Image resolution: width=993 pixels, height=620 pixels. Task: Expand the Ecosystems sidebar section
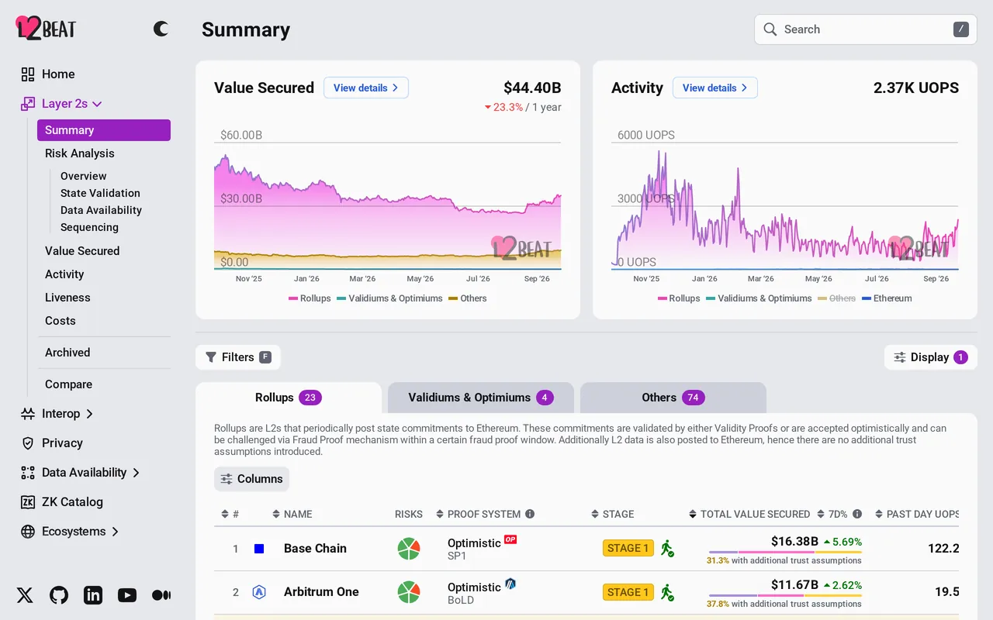[x=115, y=532]
